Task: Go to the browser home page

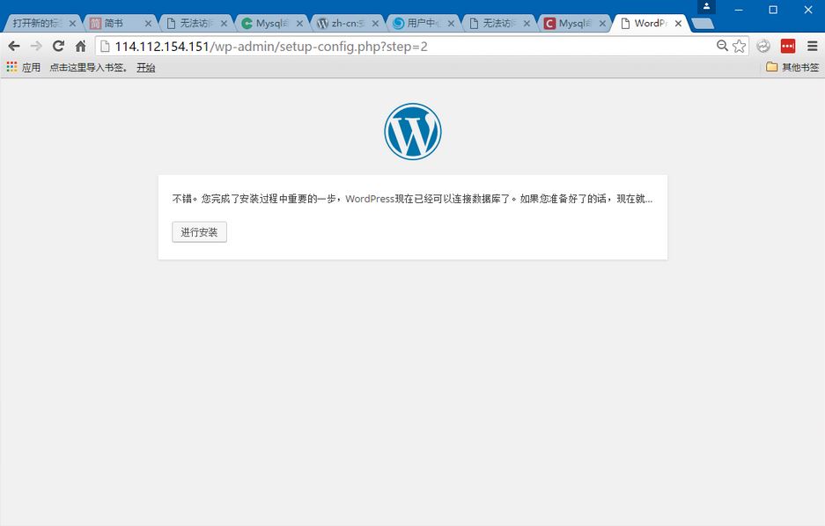Action: [x=80, y=47]
